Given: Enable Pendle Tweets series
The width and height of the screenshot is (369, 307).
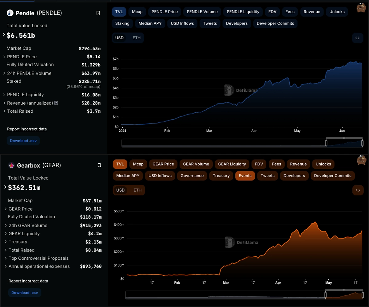Looking at the screenshot, I should (210, 23).
